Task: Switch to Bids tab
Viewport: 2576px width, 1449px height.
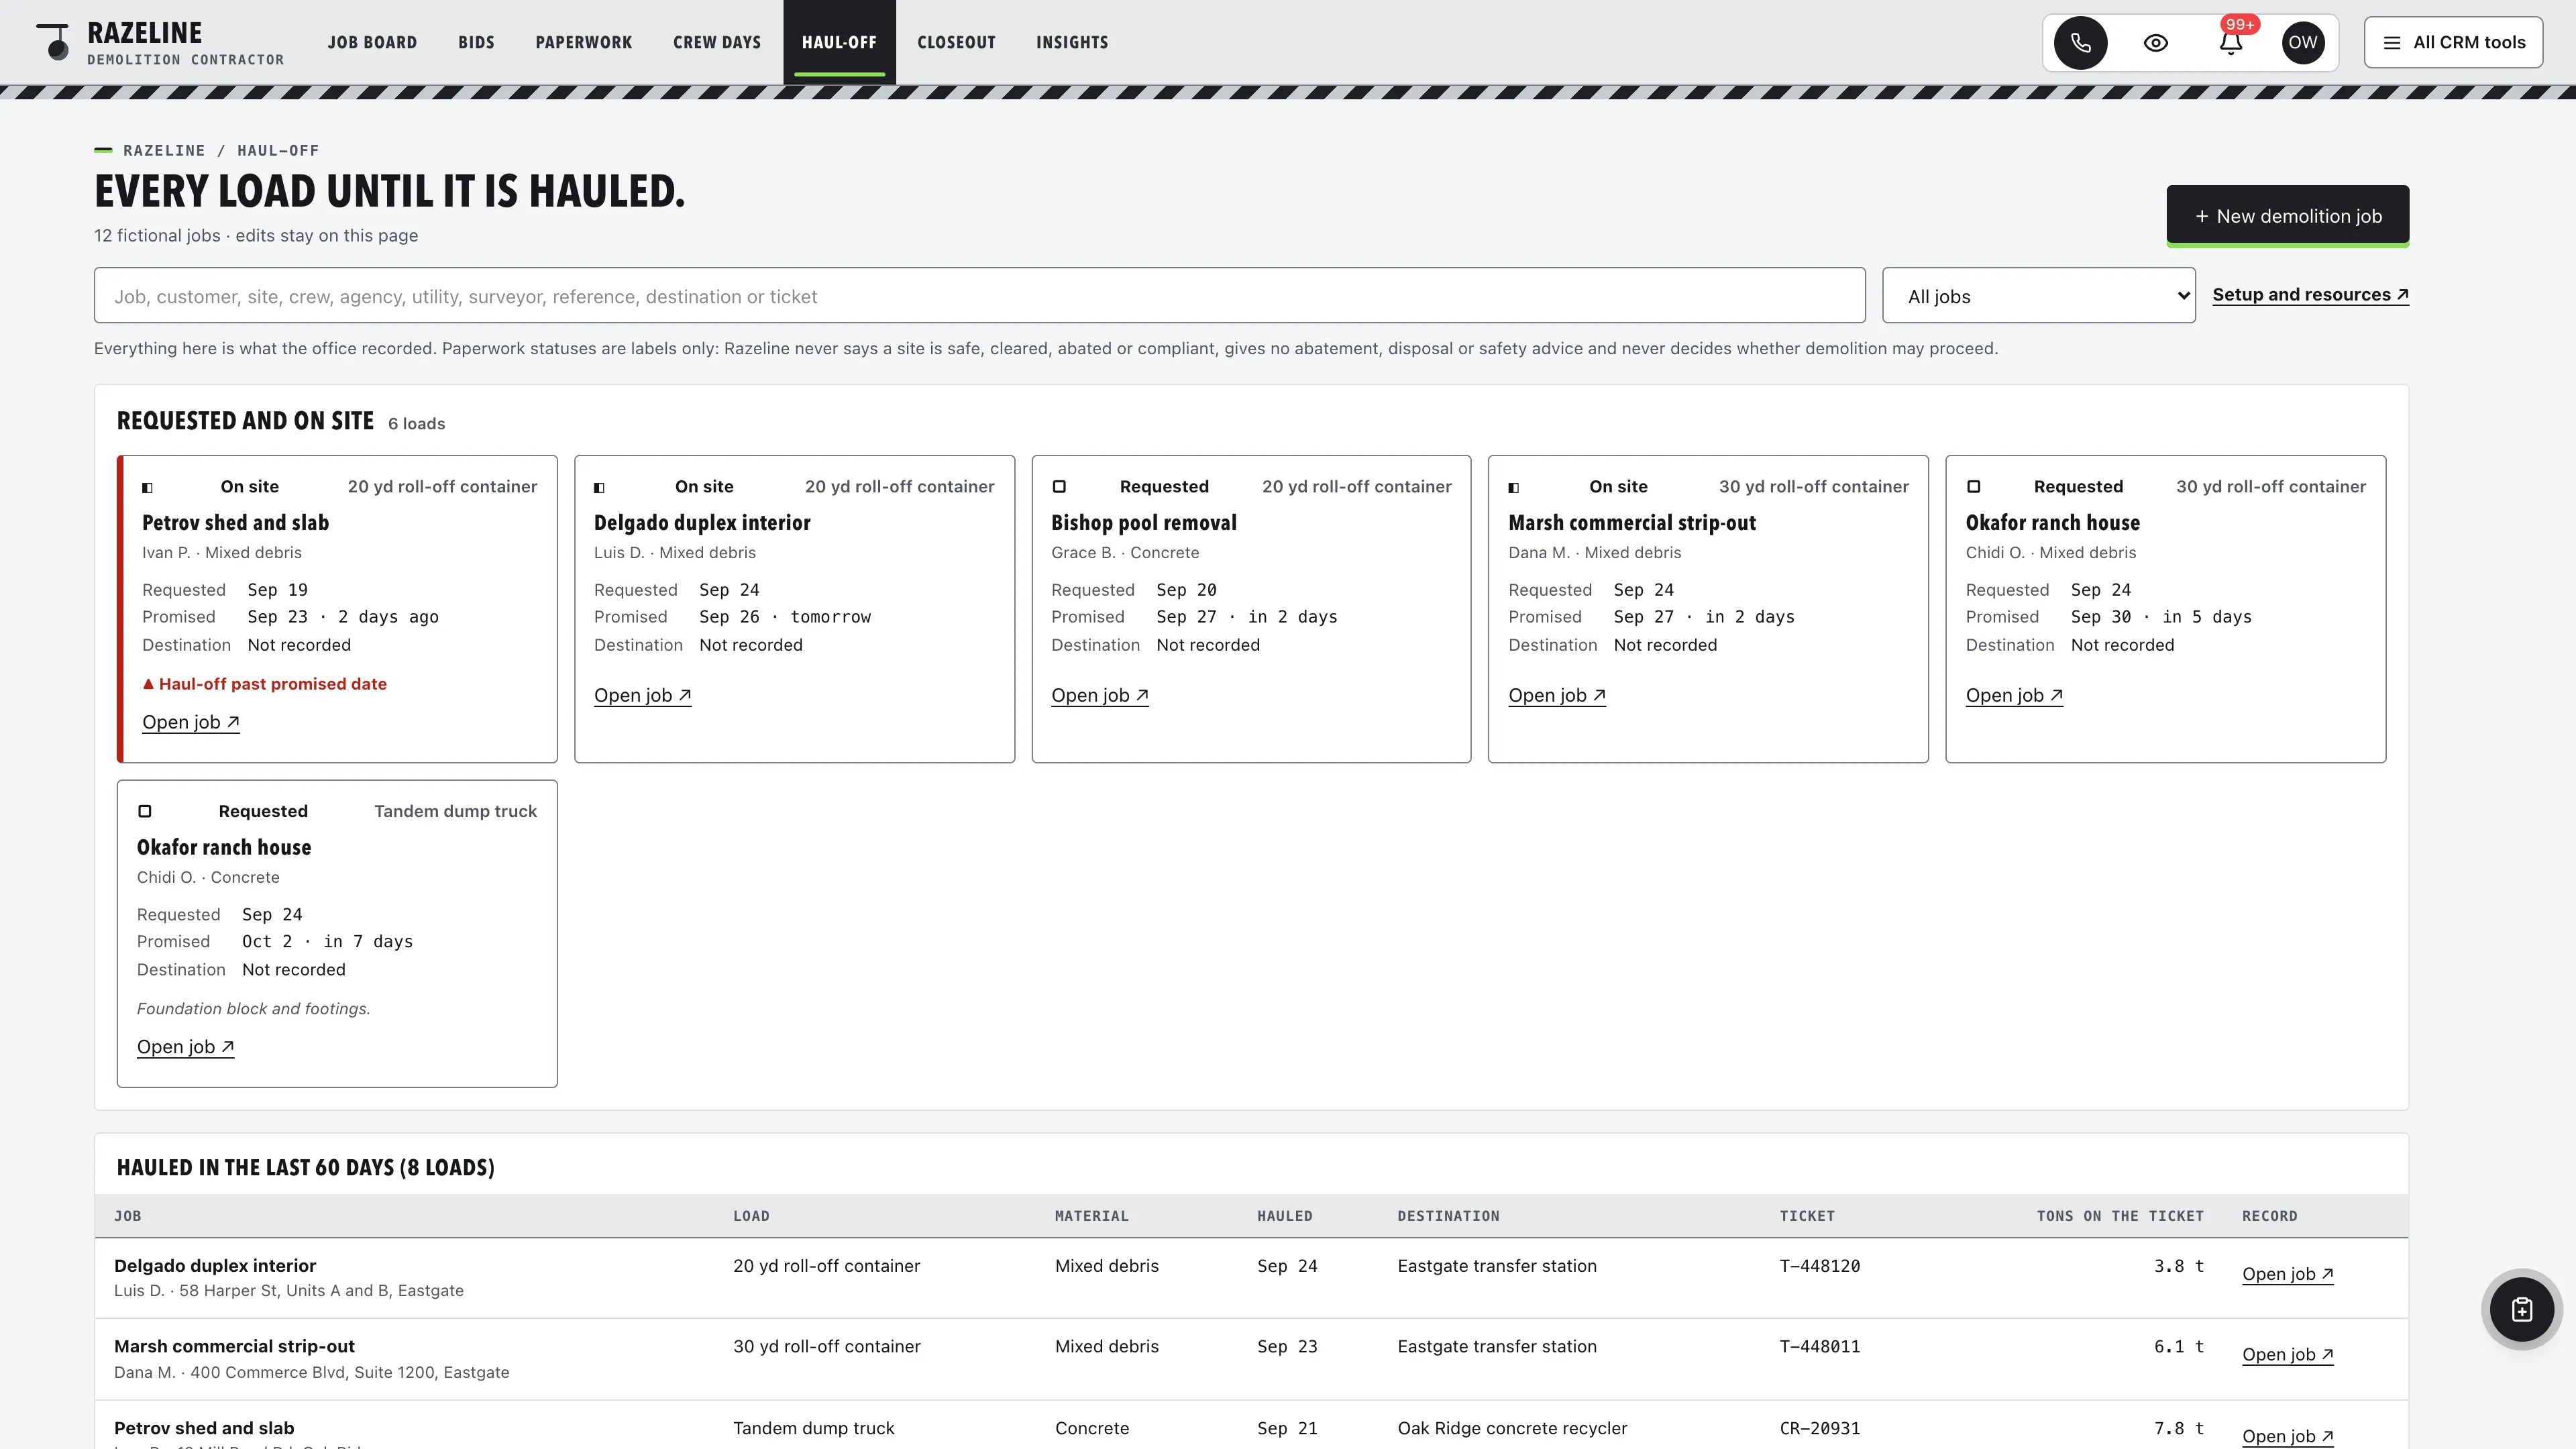Action: 476,42
